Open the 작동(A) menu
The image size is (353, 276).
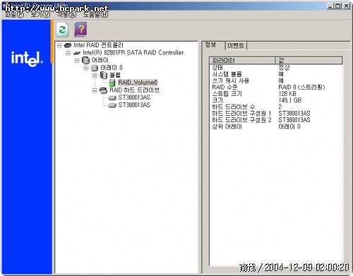[x=67, y=15]
